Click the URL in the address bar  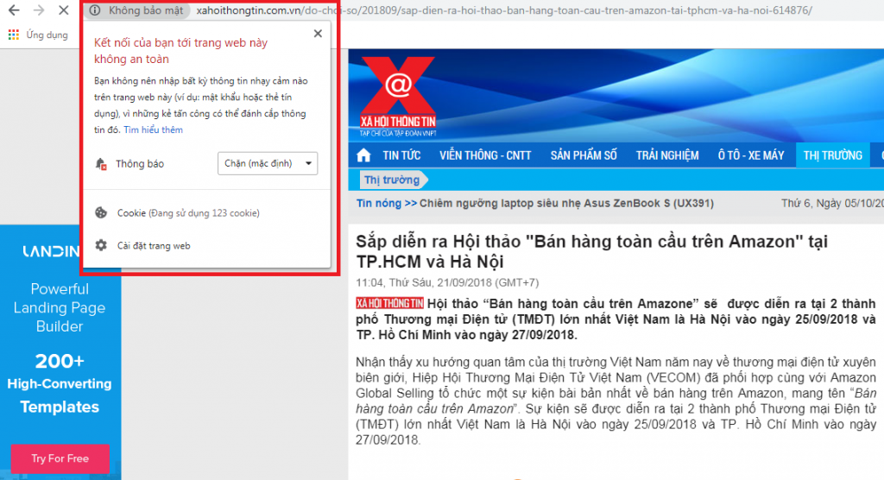[x=504, y=10]
